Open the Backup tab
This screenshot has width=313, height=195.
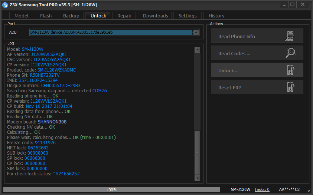pos(71,16)
